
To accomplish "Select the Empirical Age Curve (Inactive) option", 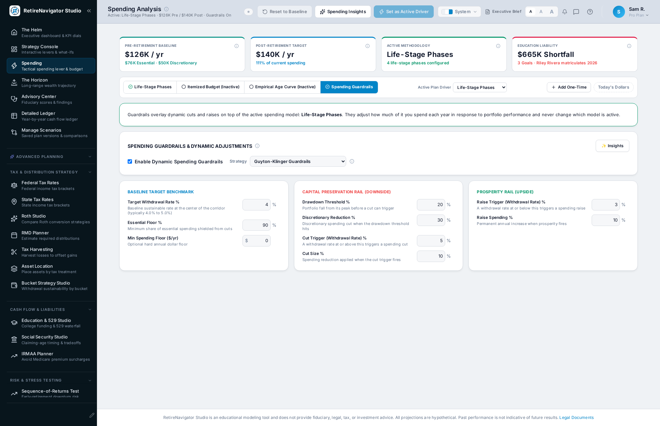I will (282, 87).
